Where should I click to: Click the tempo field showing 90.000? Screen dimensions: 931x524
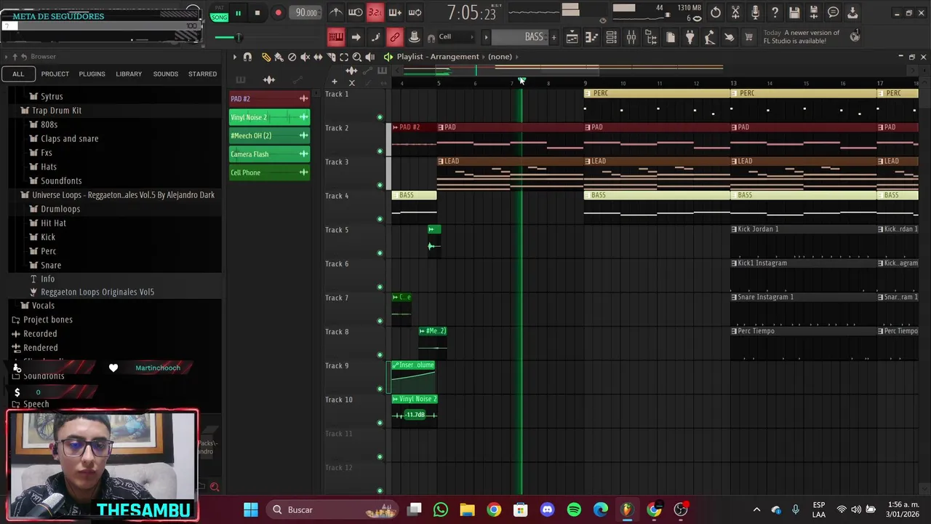[306, 13]
